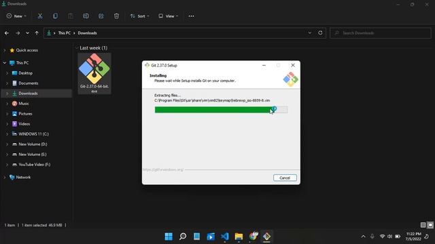This screenshot has height=244, width=435.
Task: Open YouTube Video (F:) drive
Action: coord(34,165)
